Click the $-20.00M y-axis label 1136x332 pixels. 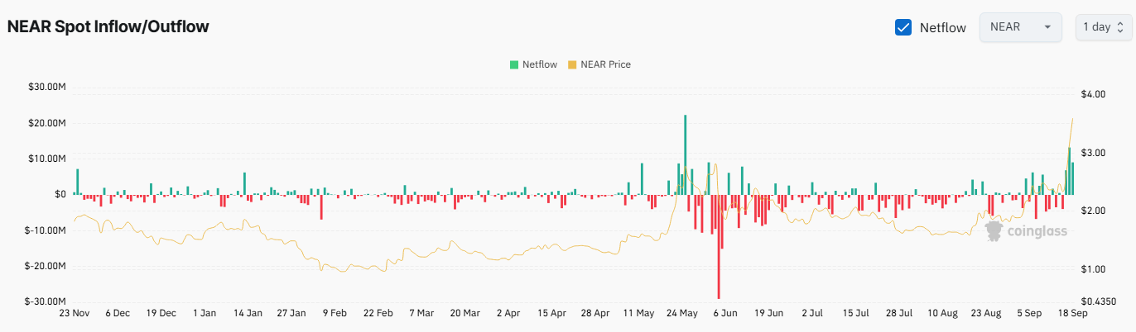[x=46, y=266]
